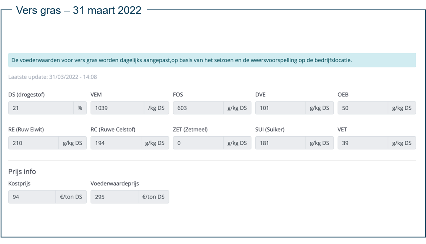Click the Vers gras – 31 maart 2022 title

[x=79, y=10]
